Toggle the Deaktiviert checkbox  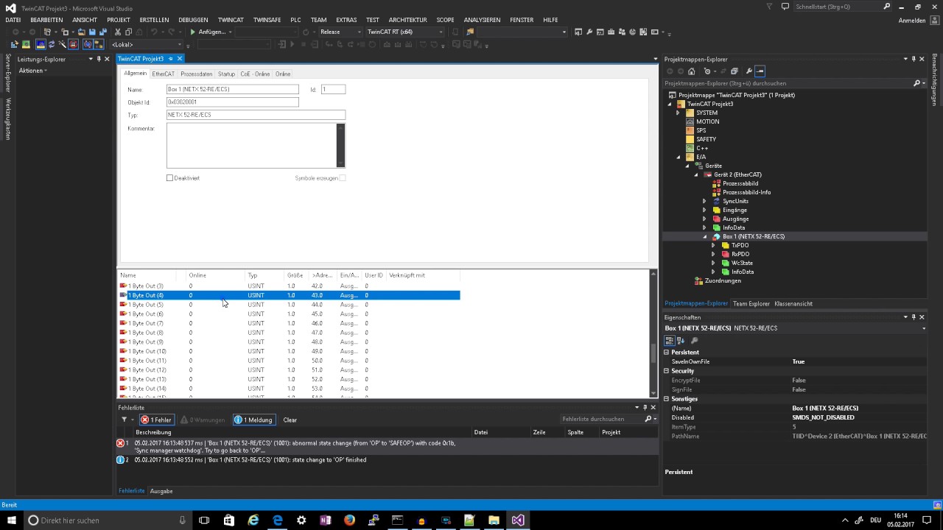[x=169, y=178]
